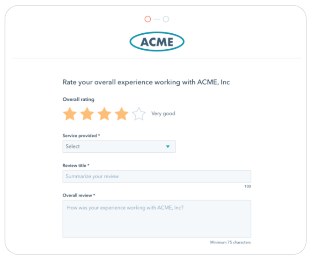The width and height of the screenshot is (311, 259).
Task: Click the ACME oval logo
Action: pyautogui.click(x=157, y=41)
